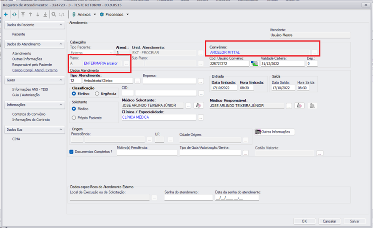
Task: Click the Validade Carteira date field
Action: point(283,64)
